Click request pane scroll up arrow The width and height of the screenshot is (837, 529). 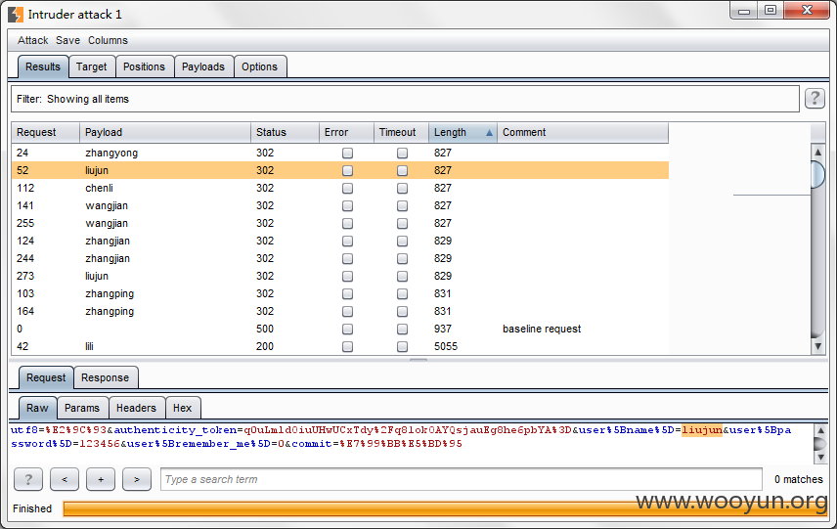[x=820, y=430]
